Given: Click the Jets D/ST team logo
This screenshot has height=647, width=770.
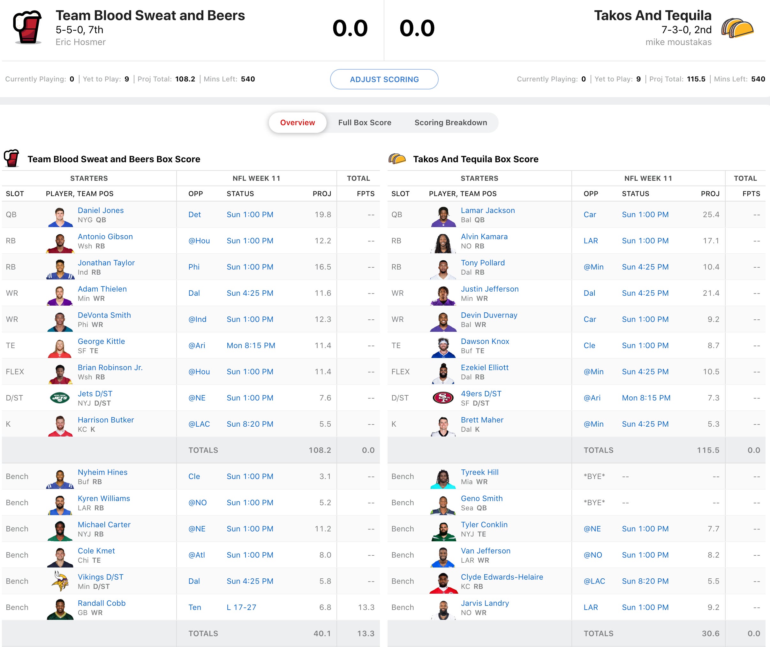Looking at the screenshot, I should [x=60, y=398].
